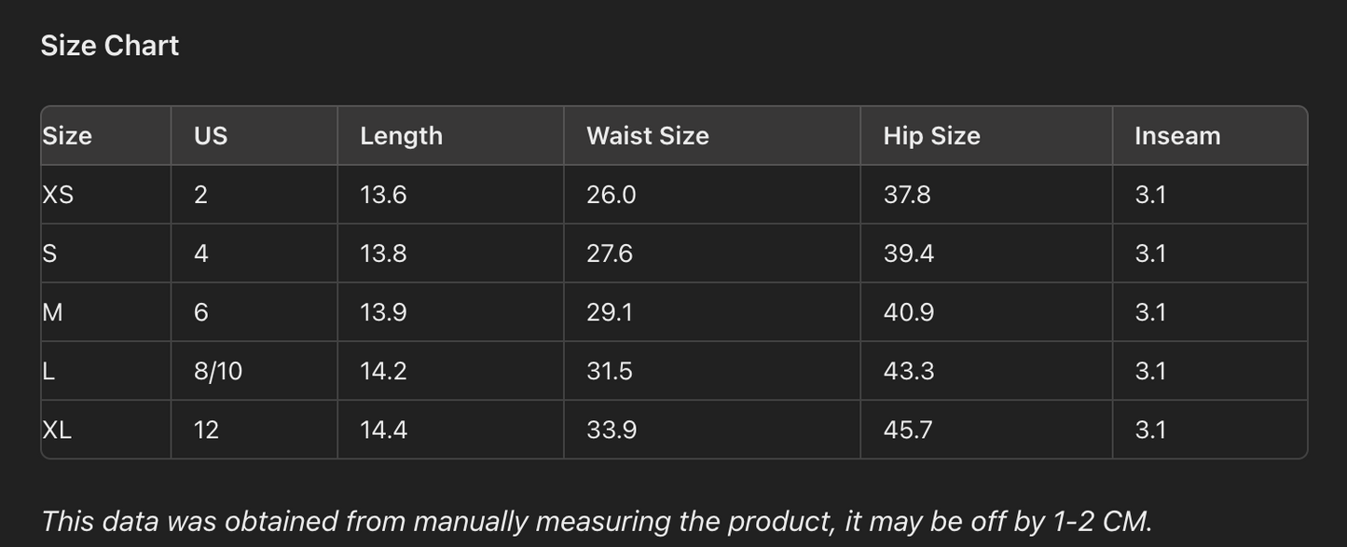Click the 26.0 waist size value

coord(611,195)
